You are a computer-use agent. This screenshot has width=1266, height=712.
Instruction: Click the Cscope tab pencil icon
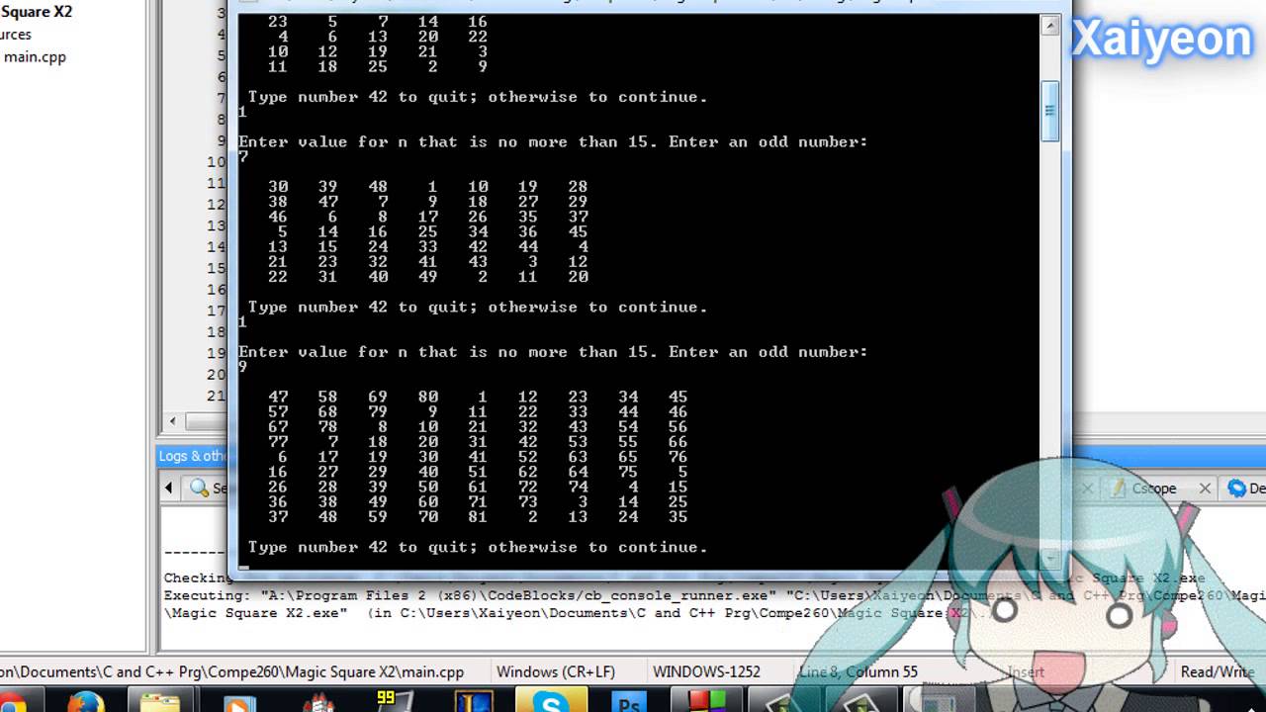(1119, 488)
